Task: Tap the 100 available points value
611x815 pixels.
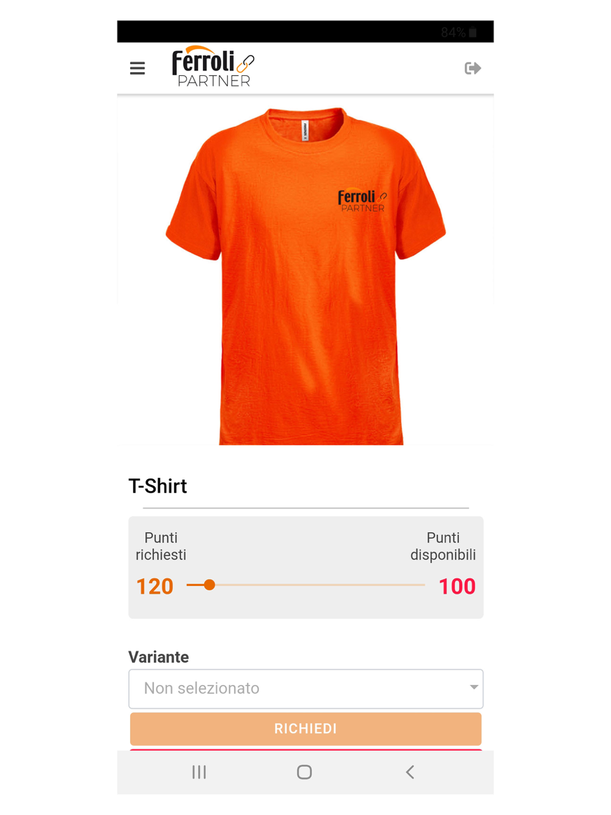Action: click(457, 587)
